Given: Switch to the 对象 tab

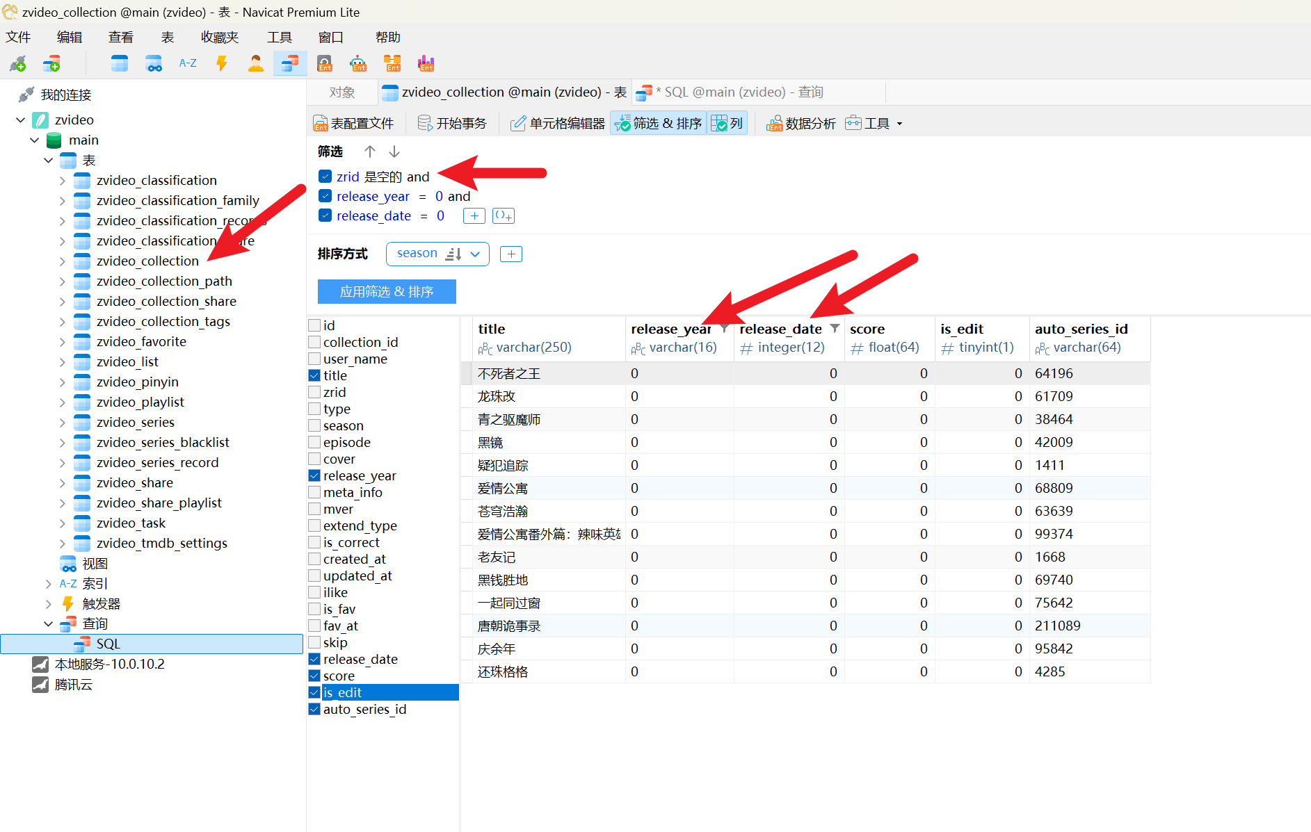Looking at the screenshot, I should click(342, 92).
